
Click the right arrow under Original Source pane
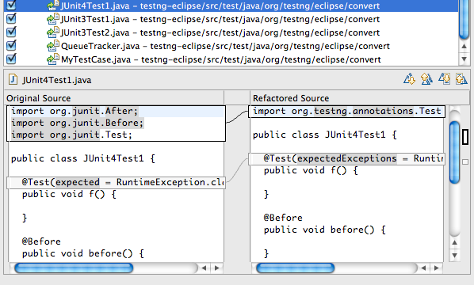pyautogui.click(x=216, y=268)
